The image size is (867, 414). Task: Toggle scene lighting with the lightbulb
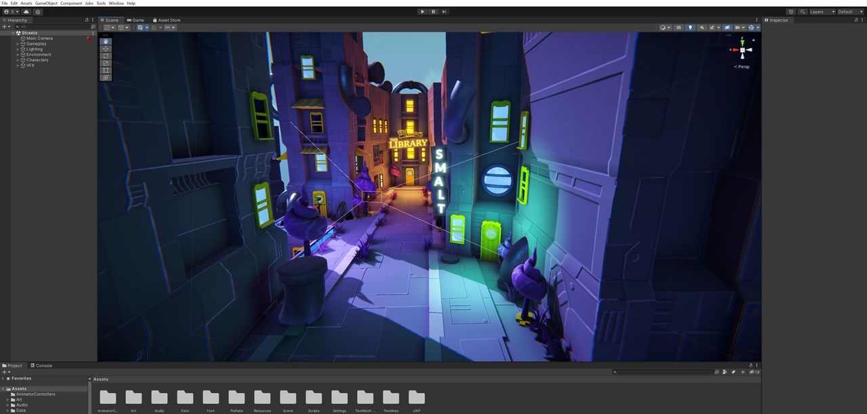point(690,28)
